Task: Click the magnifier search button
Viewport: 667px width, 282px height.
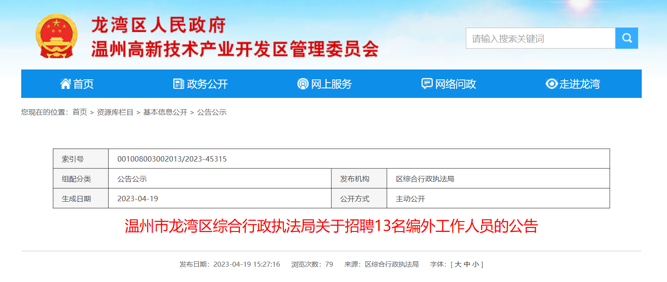Action: [626, 38]
